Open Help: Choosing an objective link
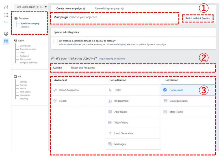The height and width of the screenshot is (160, 224). click(x=112, y=59)
